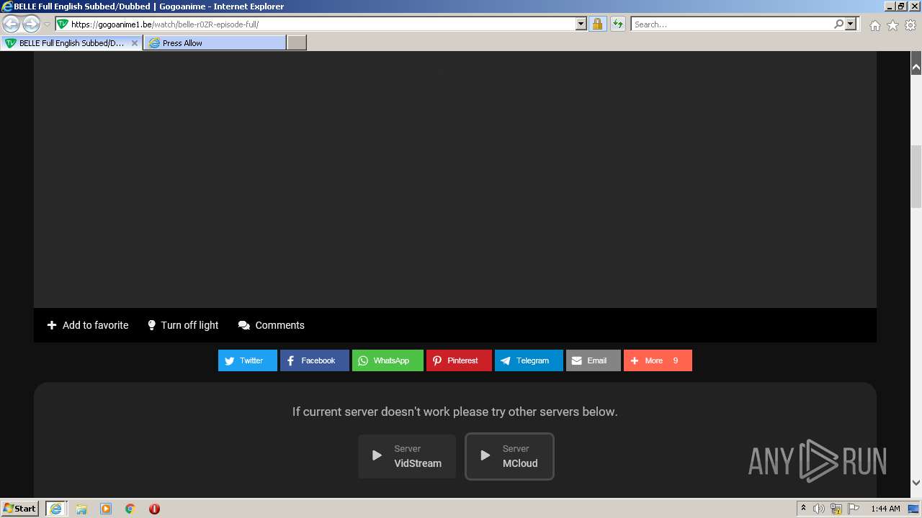Share on Facebook
Screen dimensions: 922x518
[x=315, y=360]
